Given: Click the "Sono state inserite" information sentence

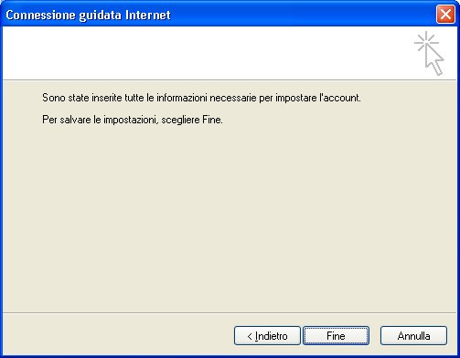Looking at the screenshot, I should pyautogui.click(x=201, y=98).
